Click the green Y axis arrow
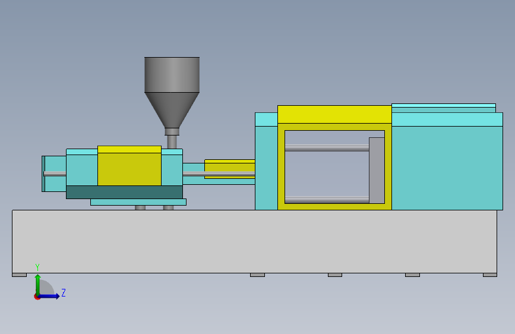 38,284
